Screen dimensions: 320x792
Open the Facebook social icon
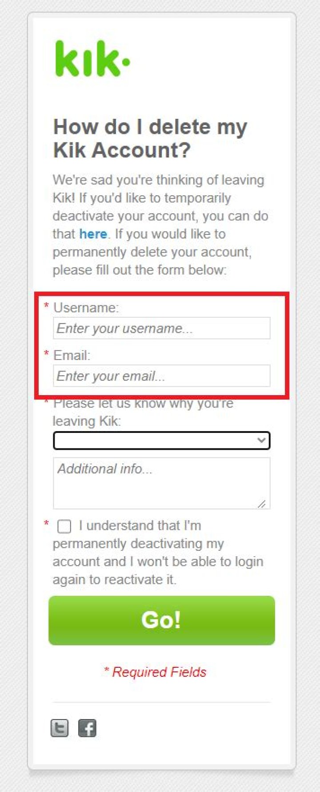[x=87, y=728]
